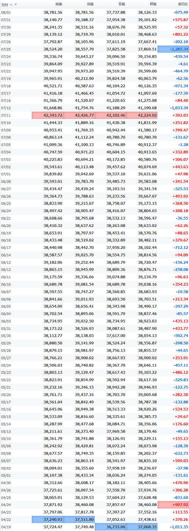Click highlighted high price 42,426.77

tap(79, 116)
